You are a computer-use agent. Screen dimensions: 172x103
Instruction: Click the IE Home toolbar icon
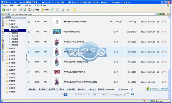click(x=29, y=10)
